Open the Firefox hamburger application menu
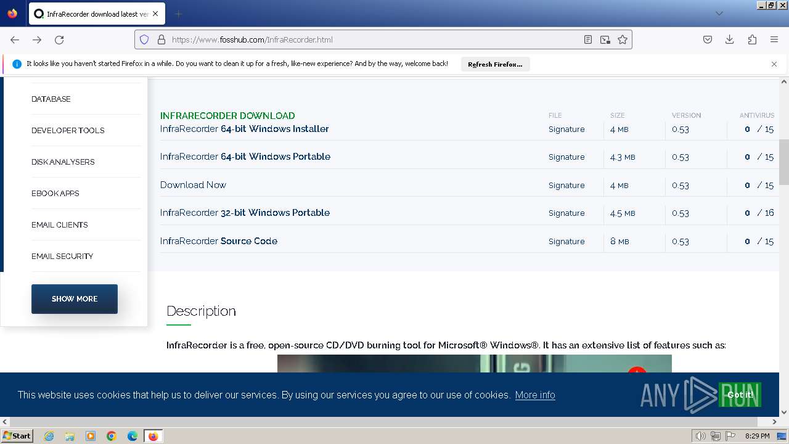The width and height of the screenshot is (789, 444). (x=774, y=39)
